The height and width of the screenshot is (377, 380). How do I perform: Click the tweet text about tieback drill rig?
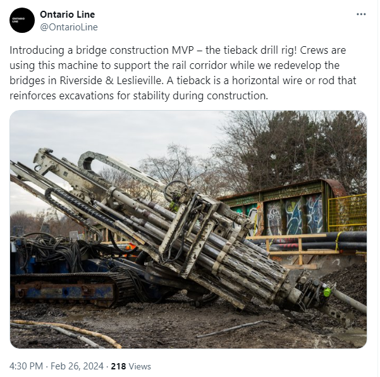pyautogui.click(x=183, y=73)
